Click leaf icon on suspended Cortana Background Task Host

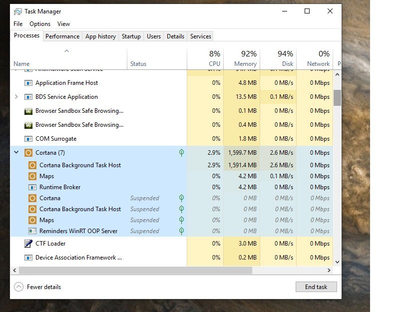(182, 209)
